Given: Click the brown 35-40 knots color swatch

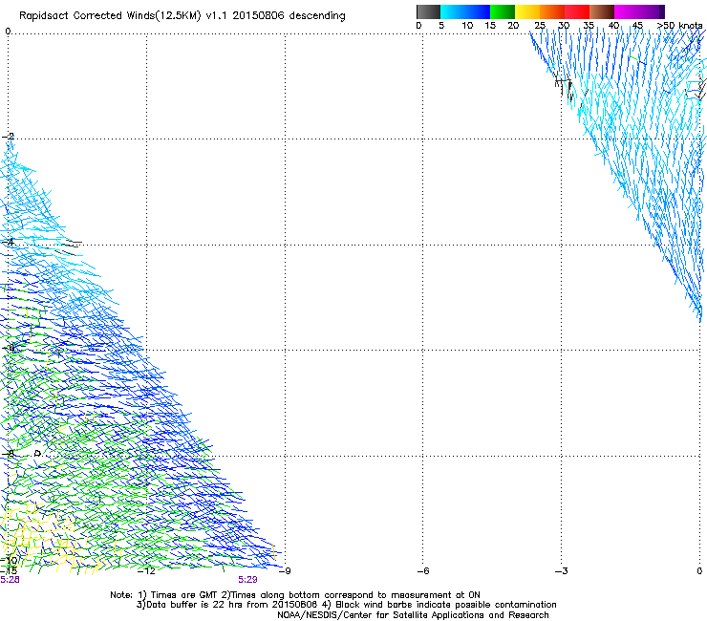Looking at the screenshot, I should tap(602, 11).
